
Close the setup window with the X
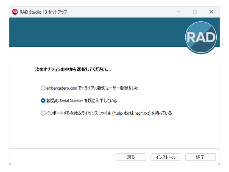[x=211, y=12]
